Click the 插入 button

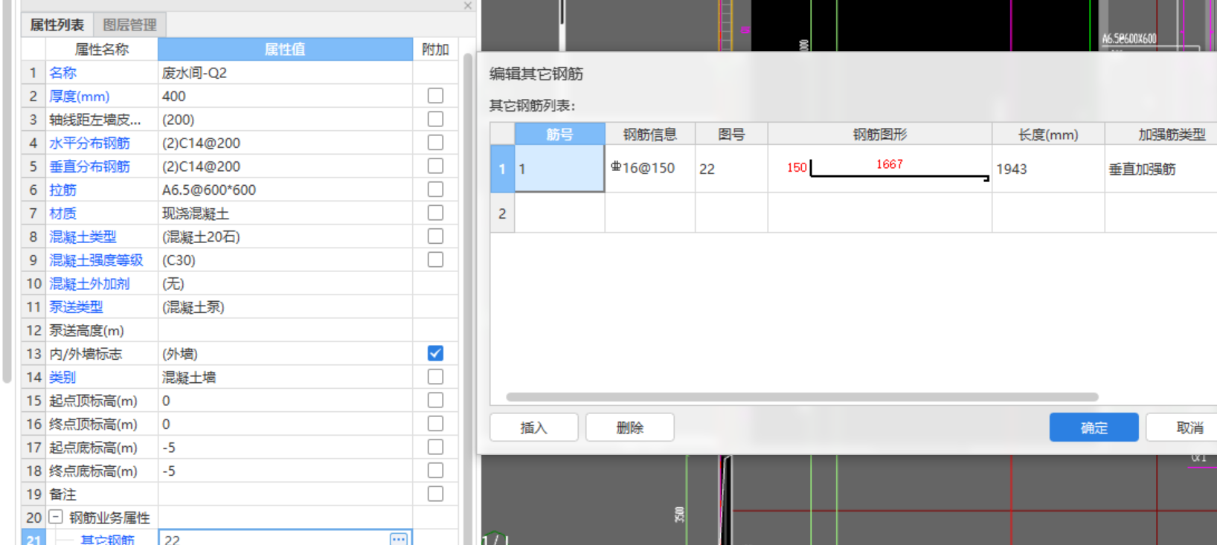tap(533, 428)
